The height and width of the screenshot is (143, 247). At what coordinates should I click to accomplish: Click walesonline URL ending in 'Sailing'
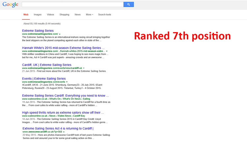[56, 99]
